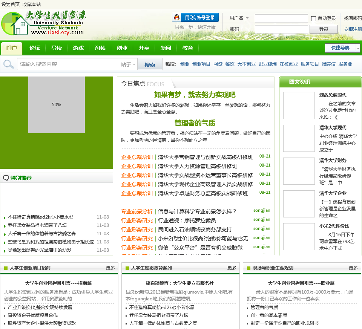Open 清华大学卓越财务总监高级实战研修班 article
The width and height of the screenshot is (362, 329).
pyautogui.click(x=203, y=193)
